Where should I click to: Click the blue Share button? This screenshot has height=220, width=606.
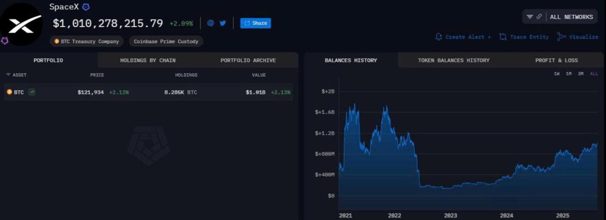(255, 23)
